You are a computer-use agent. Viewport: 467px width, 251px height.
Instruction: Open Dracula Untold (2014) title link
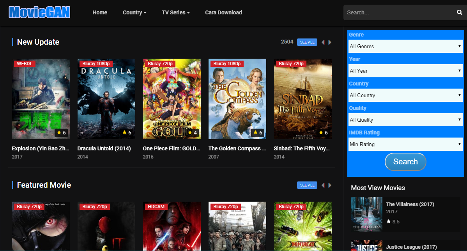[104, 148]
